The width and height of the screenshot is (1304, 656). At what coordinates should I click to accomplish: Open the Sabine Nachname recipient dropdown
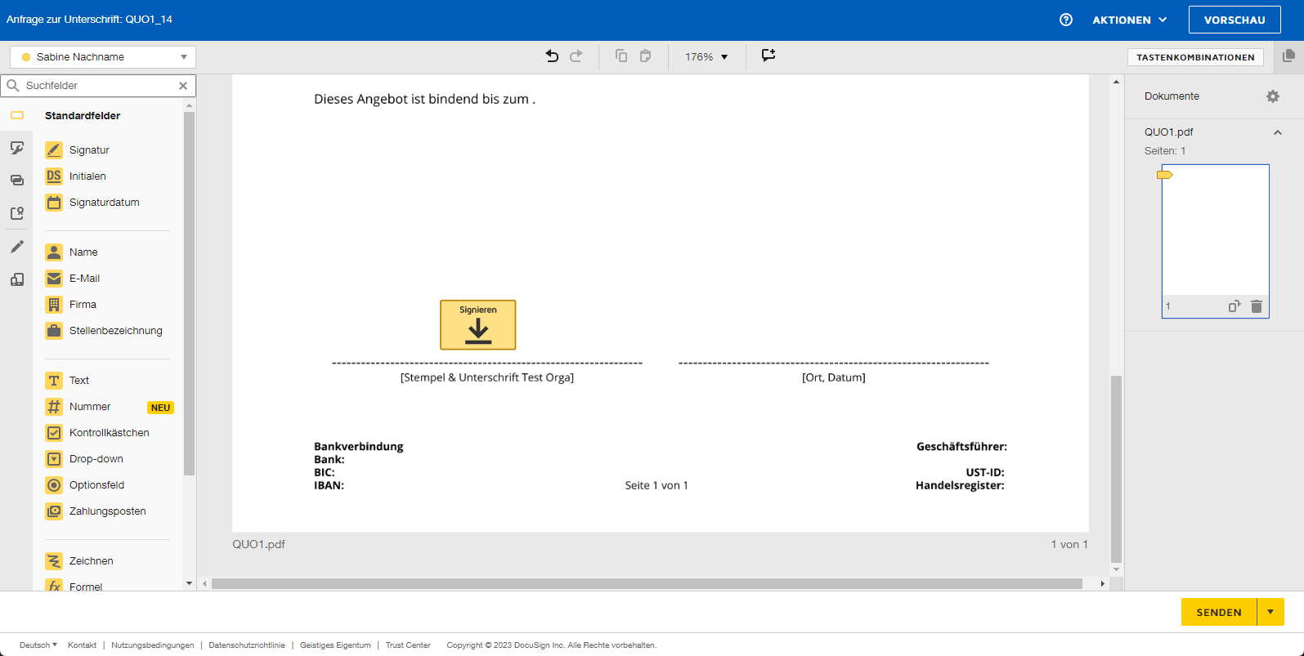(x=103, y=57)
